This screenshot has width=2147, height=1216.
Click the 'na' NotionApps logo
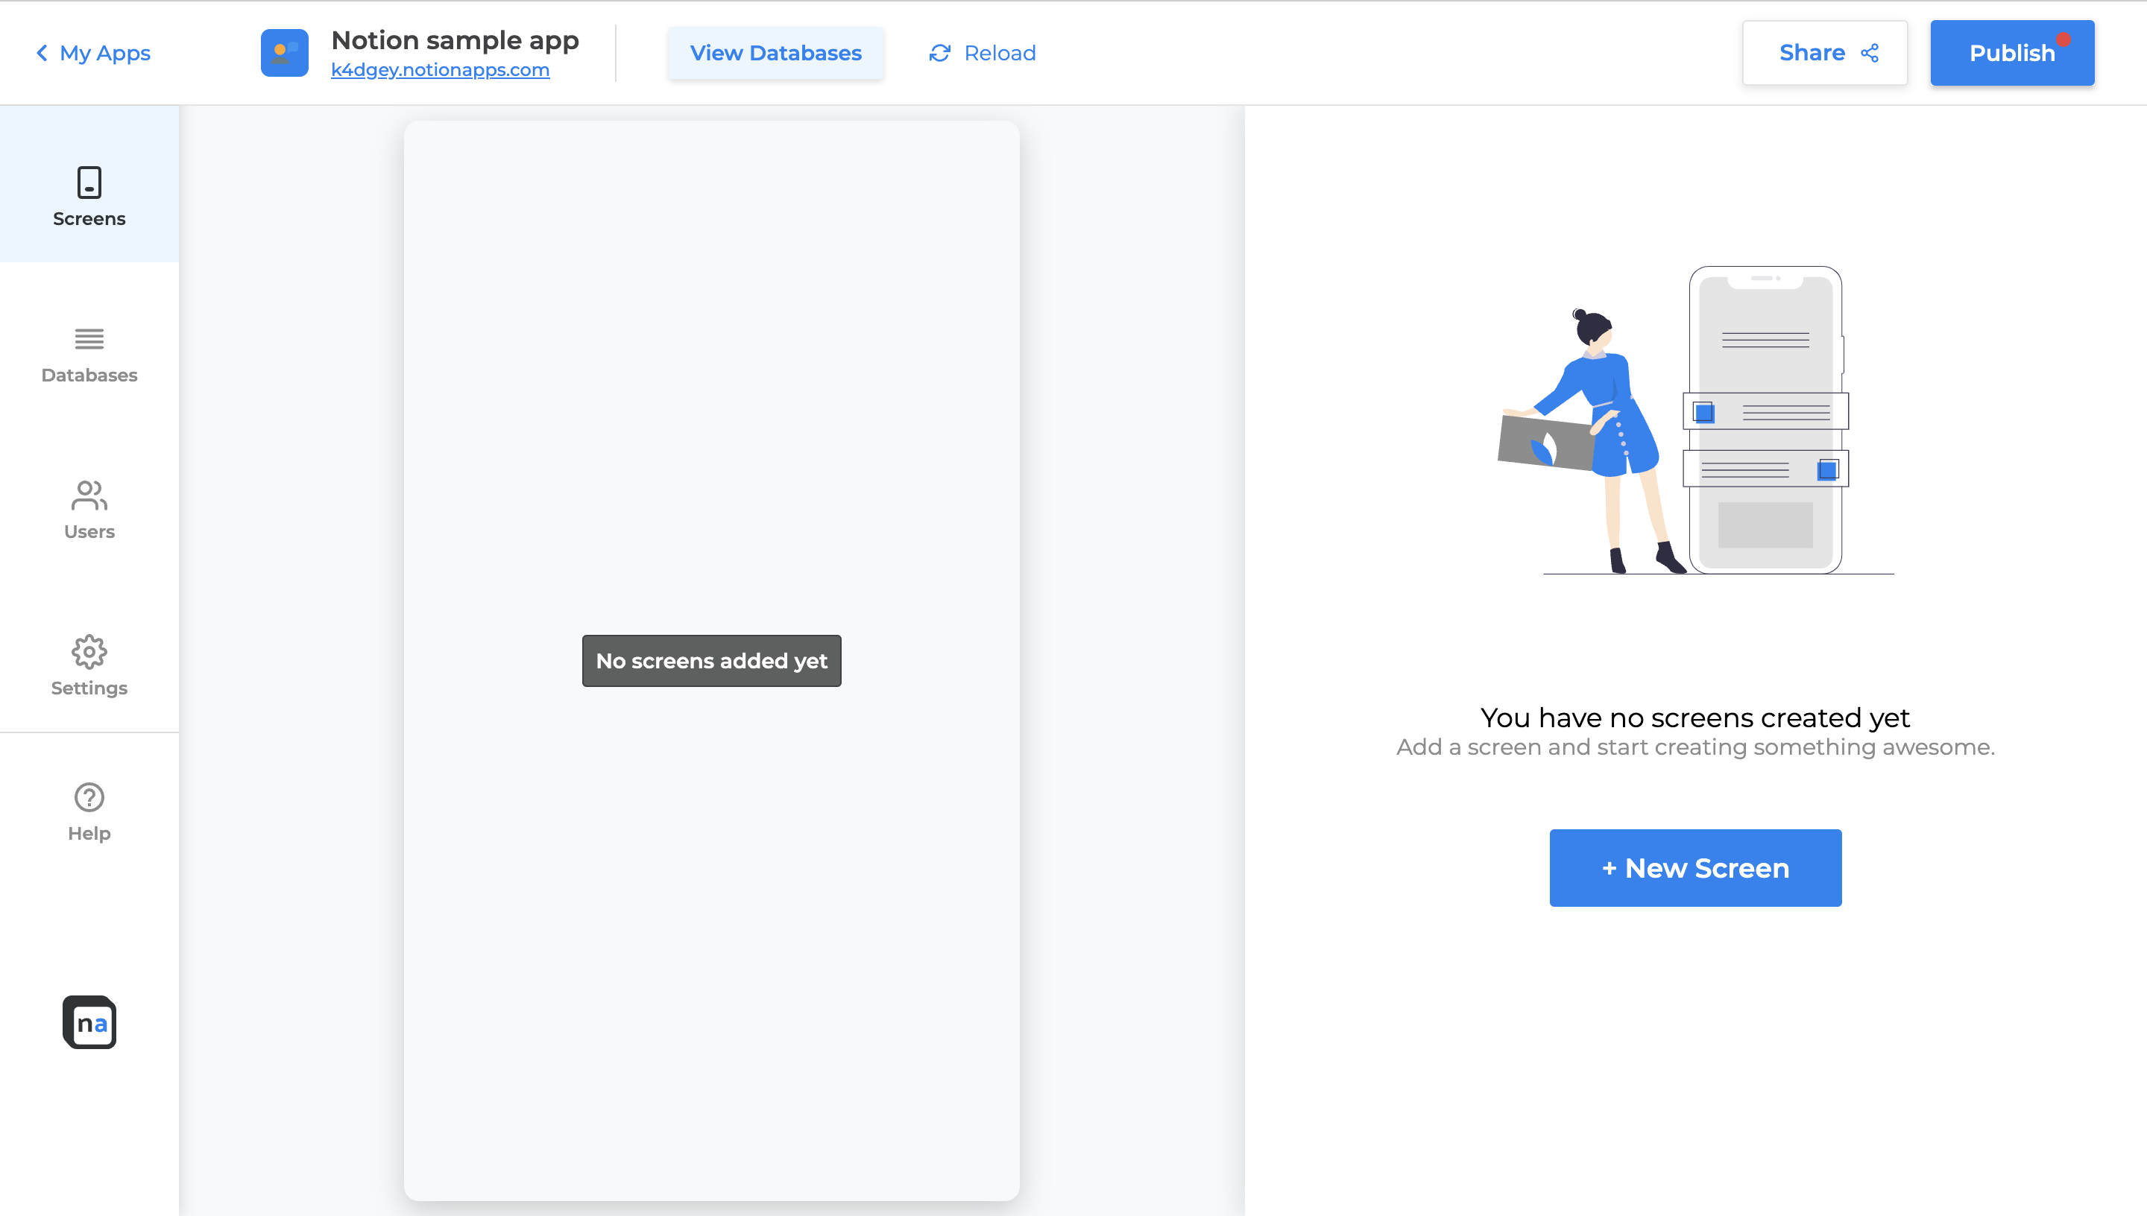pos(89,1022)
